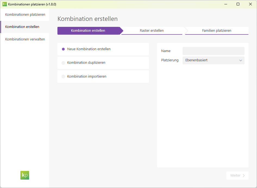Click the green kp logo at bottom left
257x188 pixels.
(24, 175)
